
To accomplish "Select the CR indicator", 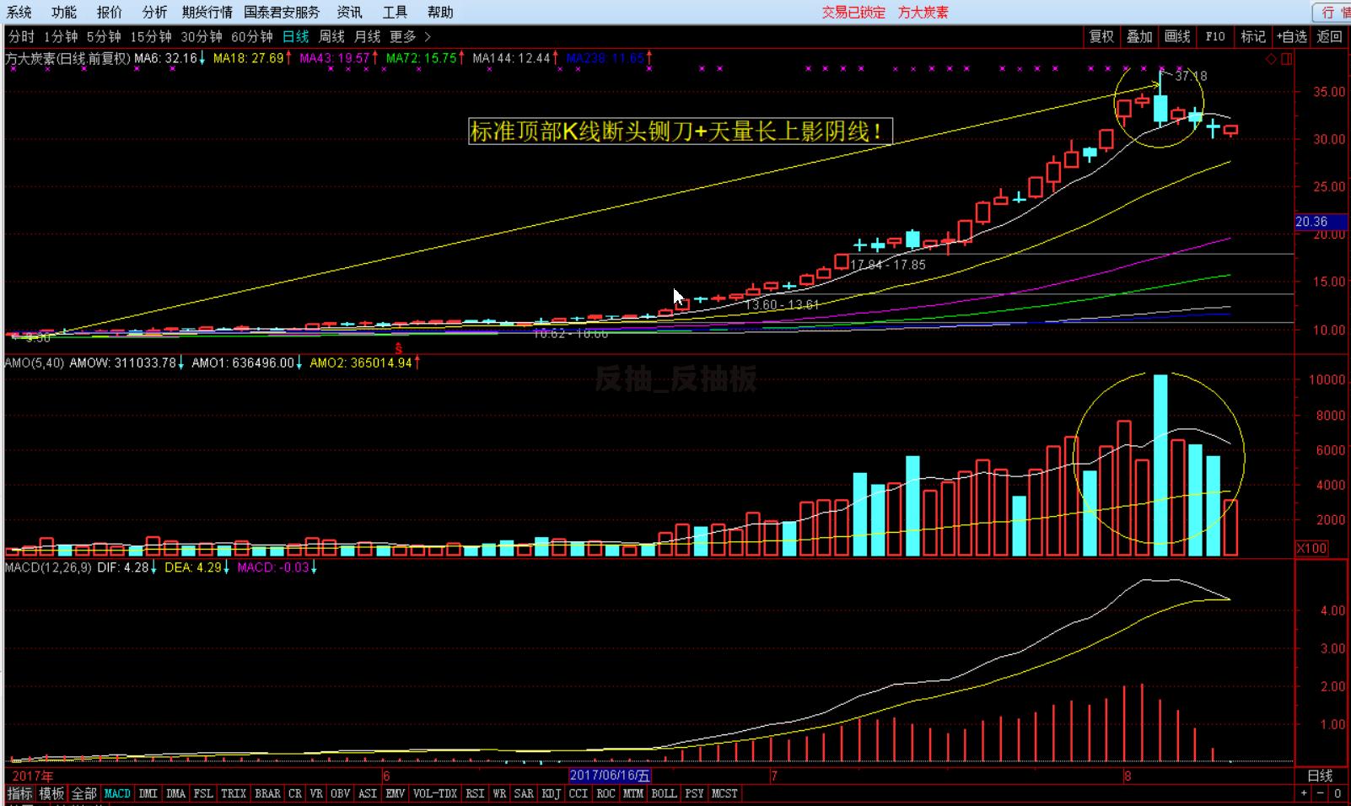I will (295, 793).
